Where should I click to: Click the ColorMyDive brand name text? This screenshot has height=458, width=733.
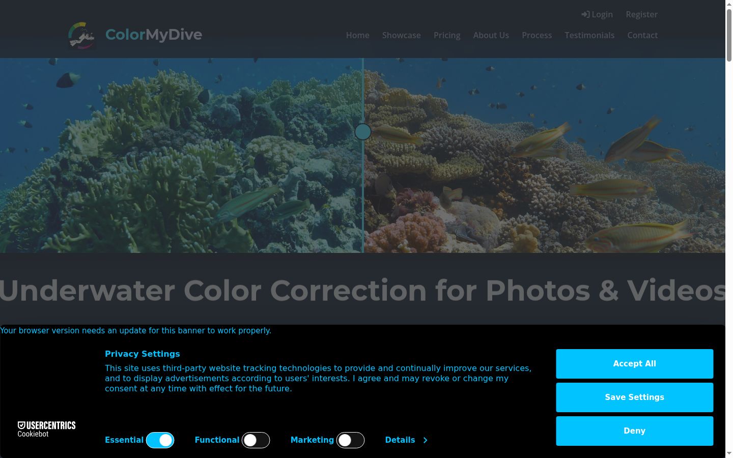(153, 35)
